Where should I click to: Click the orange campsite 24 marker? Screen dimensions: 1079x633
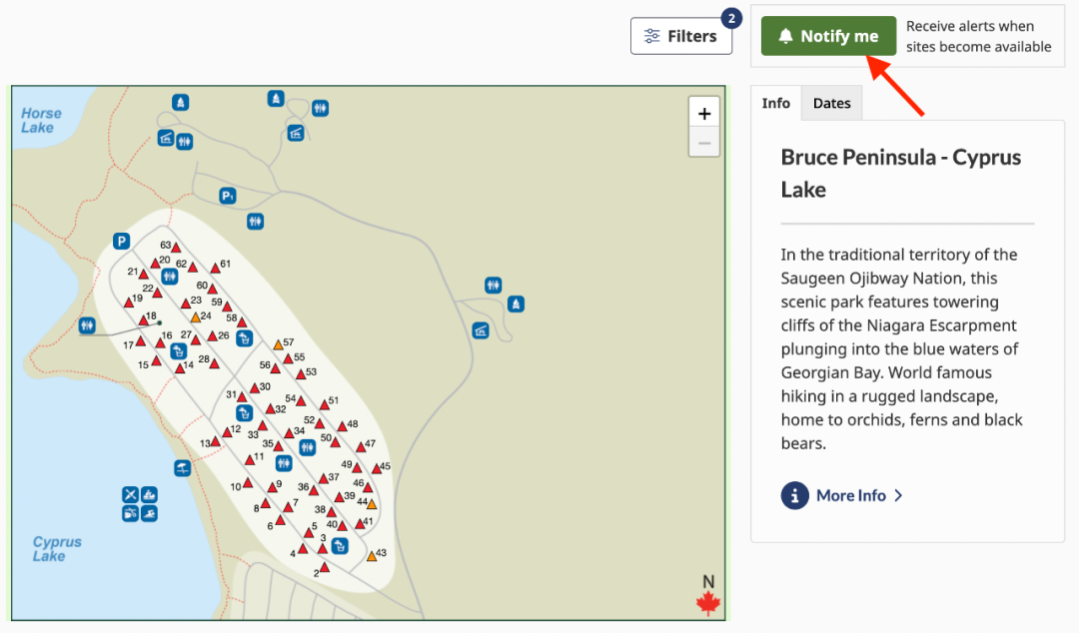196,317
